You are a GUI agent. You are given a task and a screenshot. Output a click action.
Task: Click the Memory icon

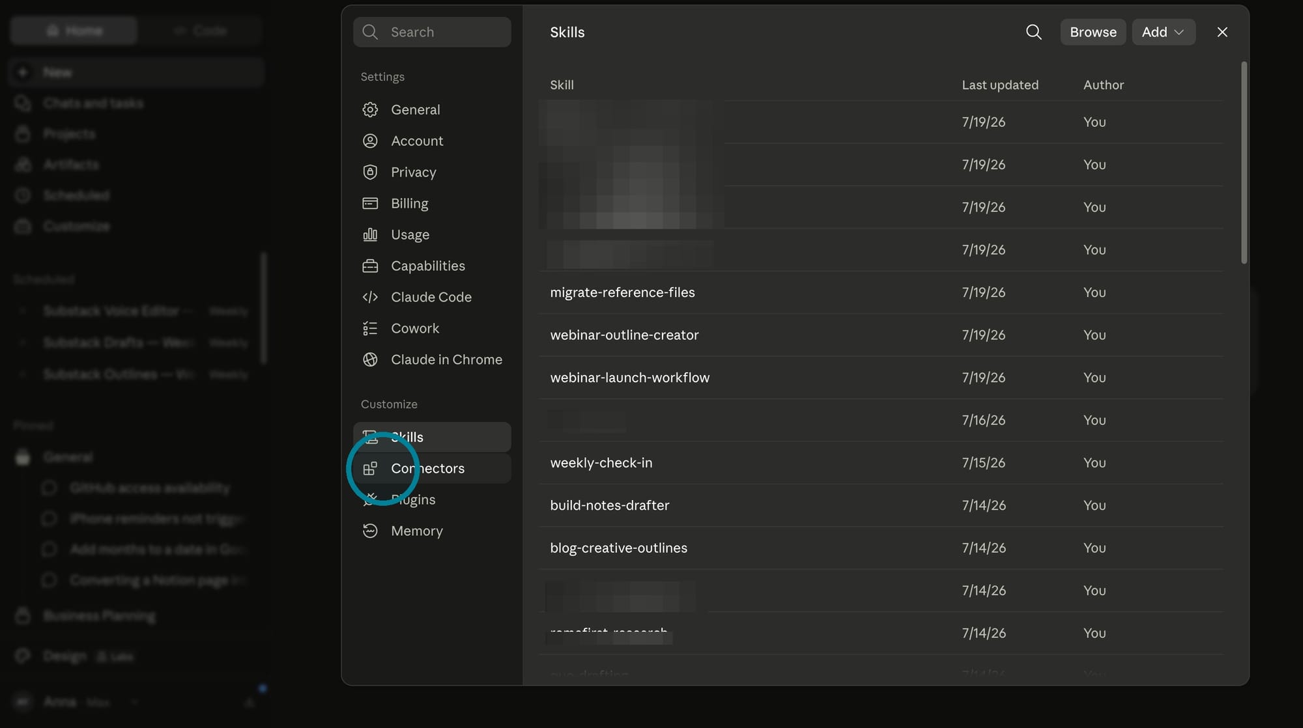[x=370, y=531]
